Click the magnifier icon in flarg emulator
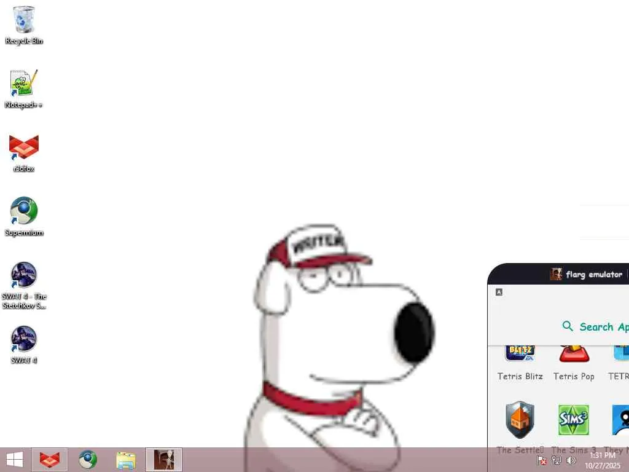Viewport: 629px width, 472px height. point(568,326)
